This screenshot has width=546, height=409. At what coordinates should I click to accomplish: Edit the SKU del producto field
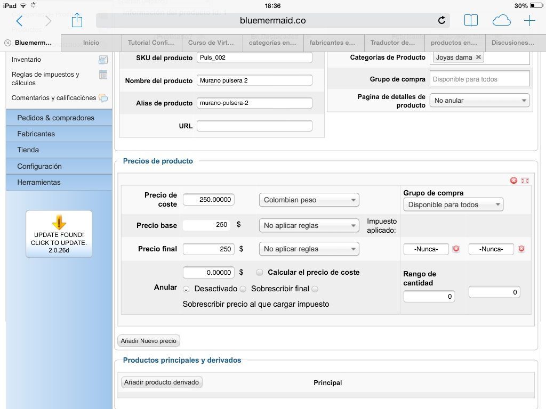(x=254, y=58)
